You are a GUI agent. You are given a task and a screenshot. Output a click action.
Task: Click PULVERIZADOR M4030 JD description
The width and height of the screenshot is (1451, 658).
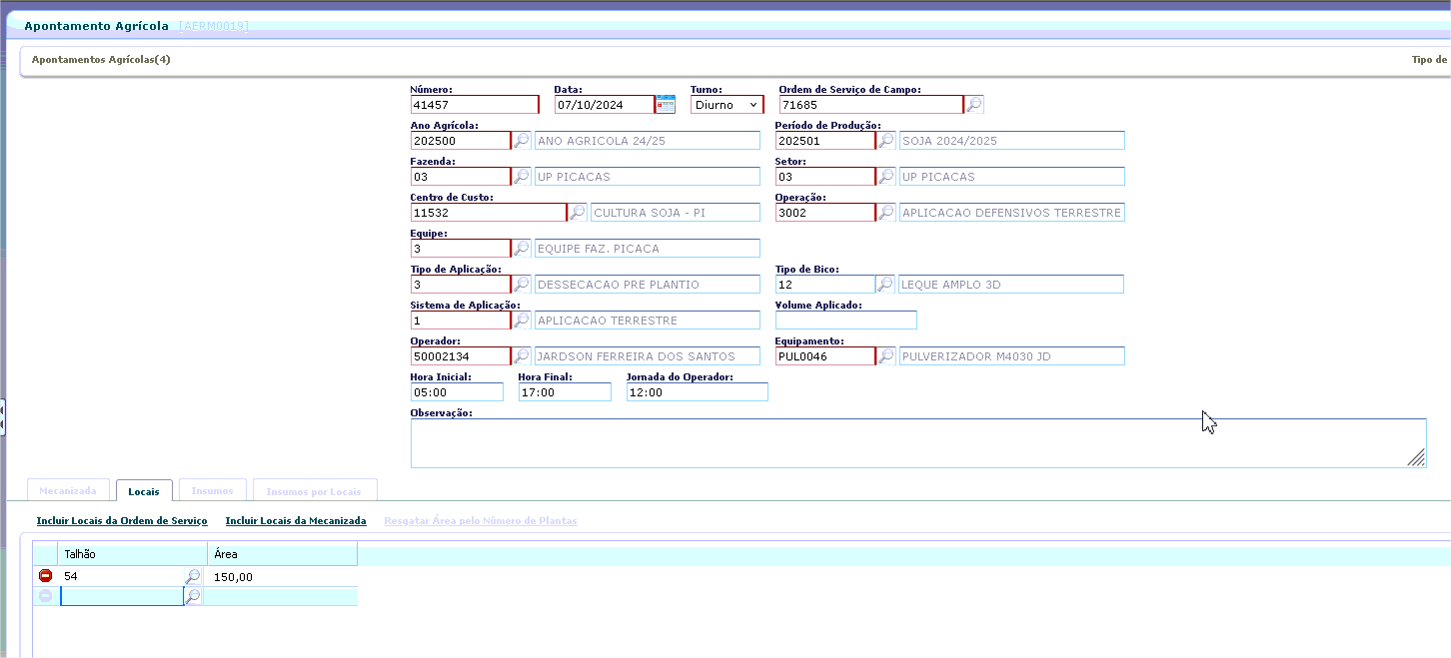point(1012,355)
